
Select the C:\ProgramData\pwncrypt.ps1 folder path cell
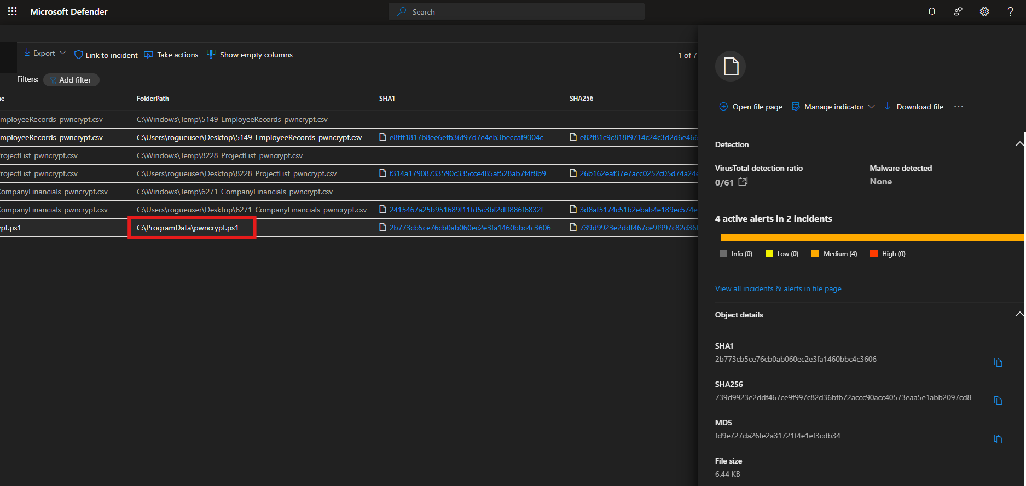click(188, 228)
